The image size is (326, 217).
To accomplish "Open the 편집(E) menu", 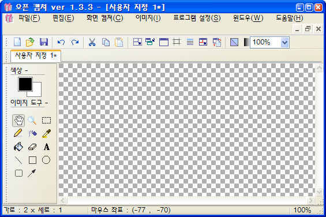I will point(63,18).
